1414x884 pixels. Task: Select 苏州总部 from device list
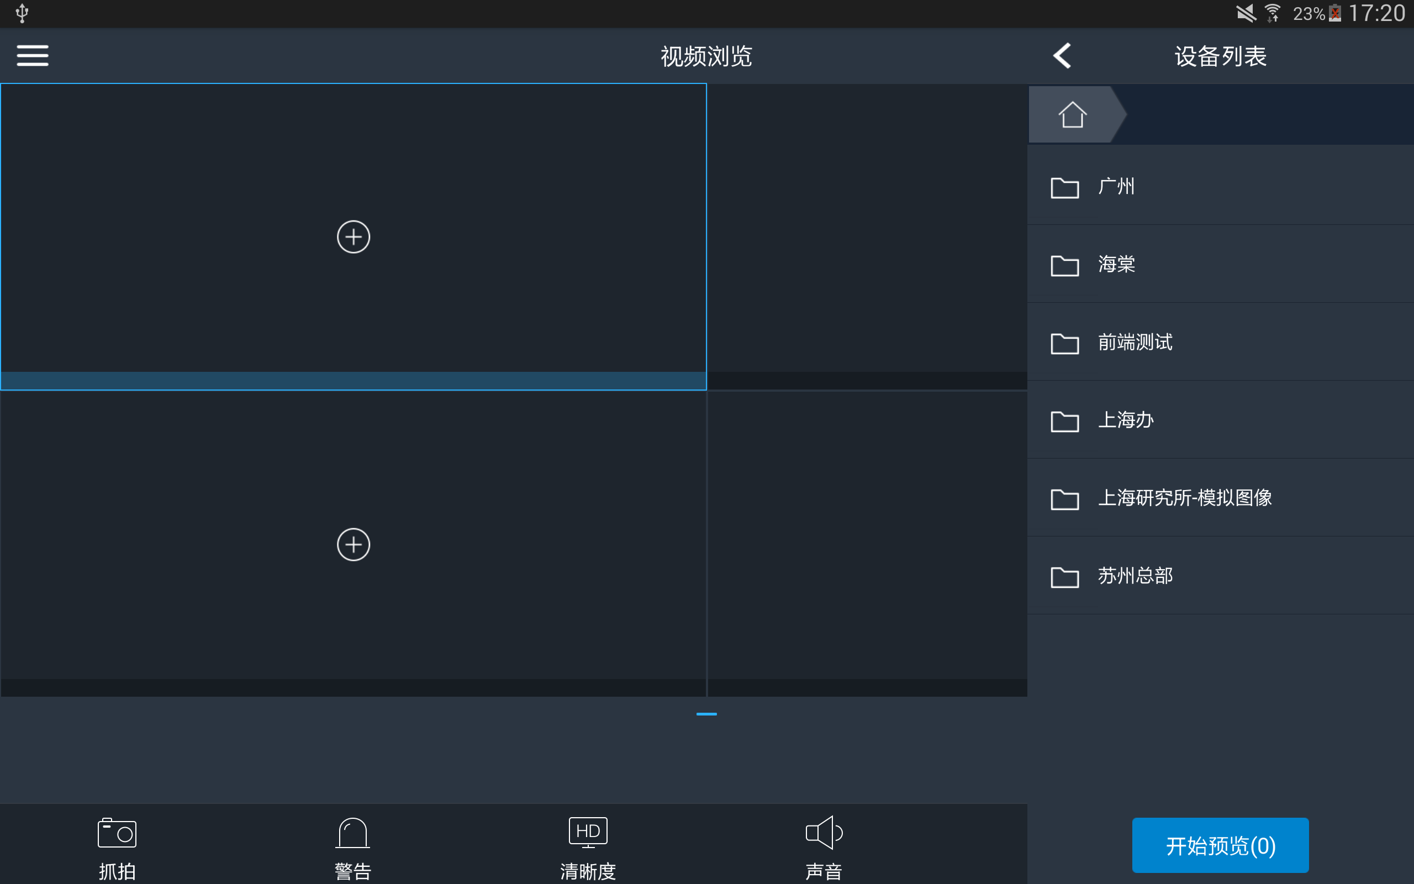click(1136, 575)
